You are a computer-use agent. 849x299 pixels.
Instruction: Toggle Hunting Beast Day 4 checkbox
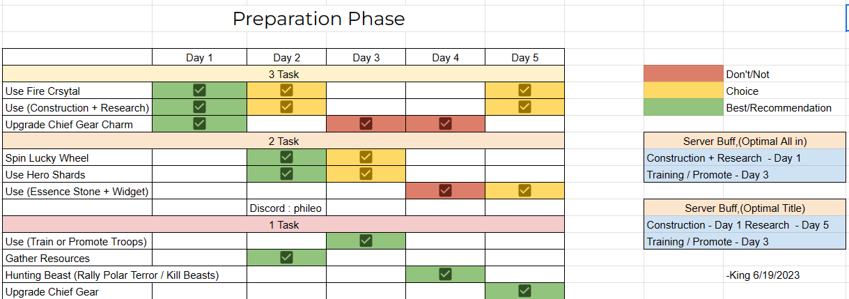(446, 274)
